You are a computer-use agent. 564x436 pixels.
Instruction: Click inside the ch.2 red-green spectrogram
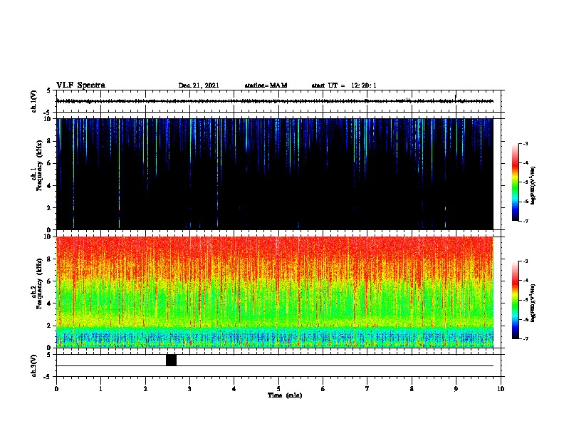point(275,292)
